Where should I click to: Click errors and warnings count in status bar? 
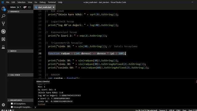(x=8, y=110)
